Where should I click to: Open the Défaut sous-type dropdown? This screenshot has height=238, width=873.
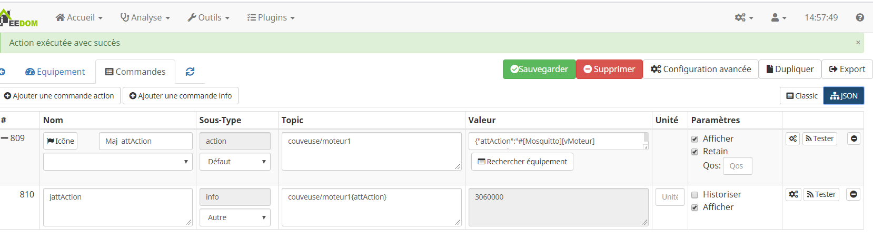pyautogui.click(x=235, y=162)
